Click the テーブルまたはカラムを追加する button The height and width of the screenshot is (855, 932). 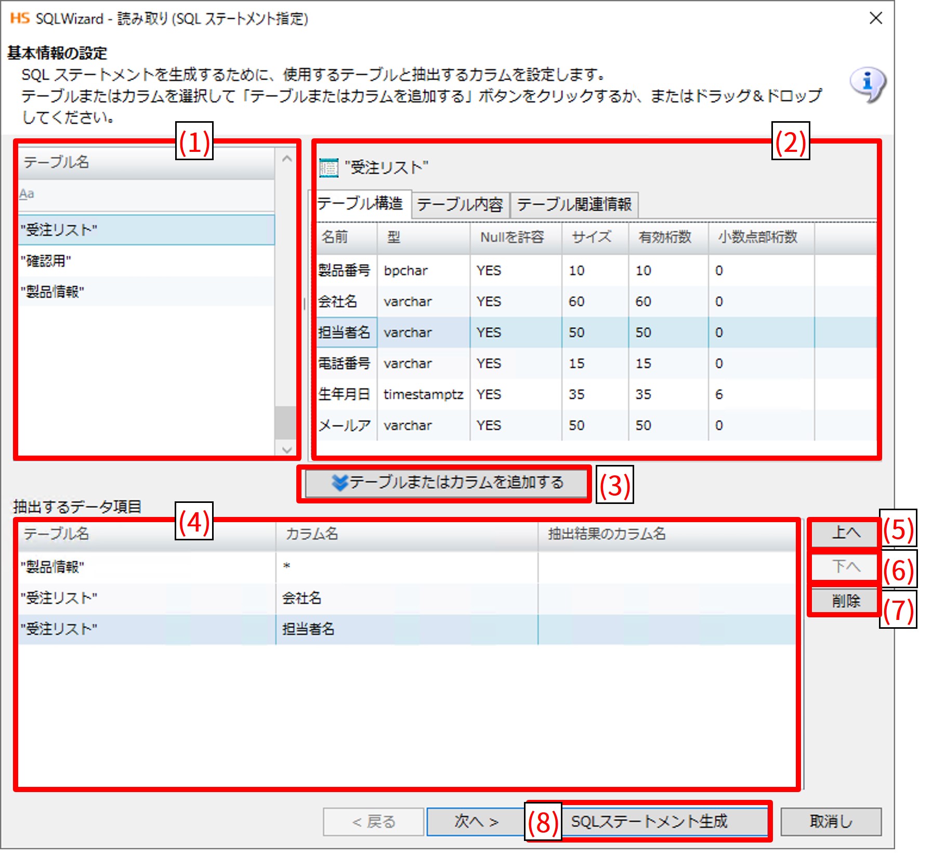tap(446, 483)
